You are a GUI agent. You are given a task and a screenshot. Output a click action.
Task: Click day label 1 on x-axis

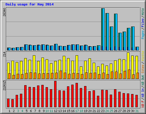pyautogui.click(x=9, y=111)
